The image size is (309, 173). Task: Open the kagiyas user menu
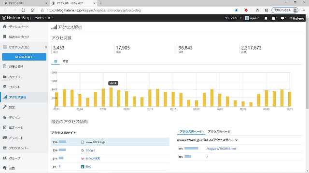(252, 18)
